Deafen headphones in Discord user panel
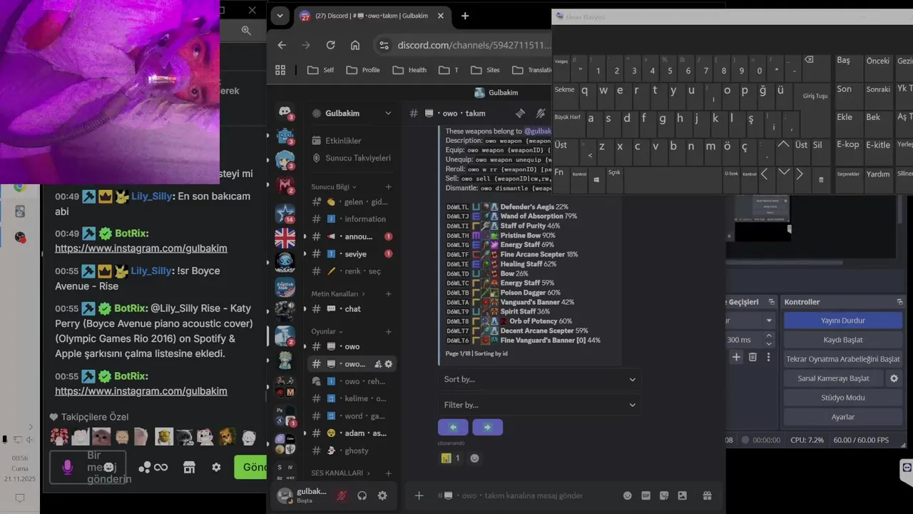 pyautogui.click(x=362, y=495)
